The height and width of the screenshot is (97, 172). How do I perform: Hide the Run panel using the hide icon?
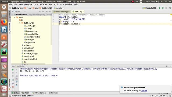170,66
